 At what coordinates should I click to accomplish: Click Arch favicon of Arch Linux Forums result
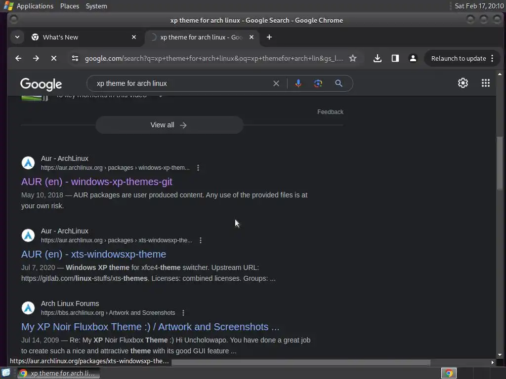click(28, 308)
